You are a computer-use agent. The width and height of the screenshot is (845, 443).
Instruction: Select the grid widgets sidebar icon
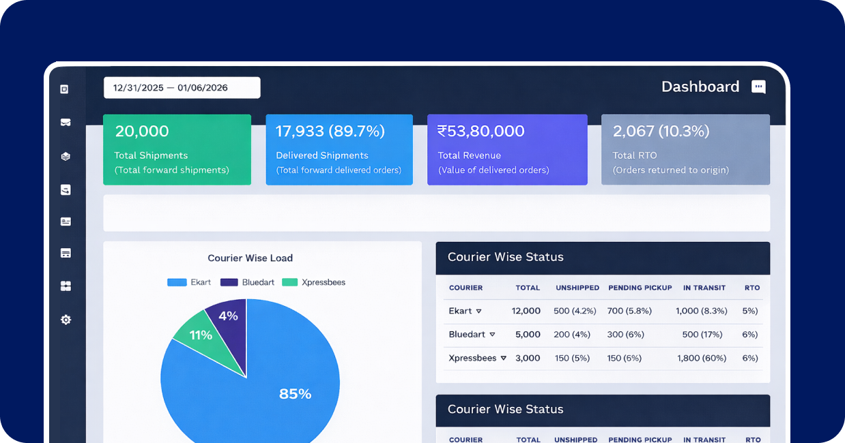point(66,286)
